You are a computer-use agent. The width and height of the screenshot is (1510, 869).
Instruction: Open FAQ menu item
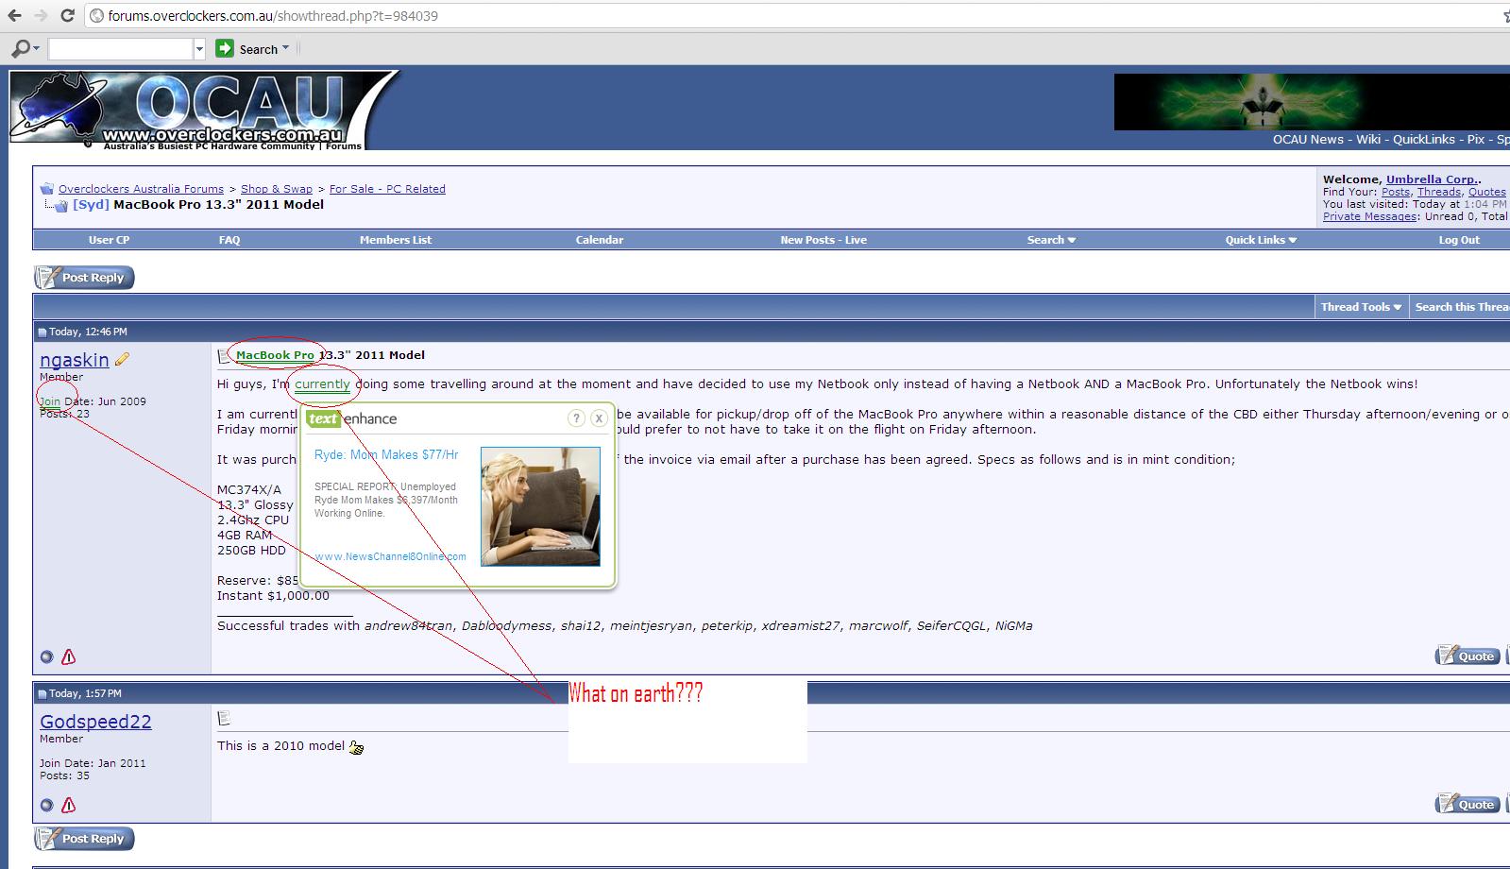pyautogui.click(x=229, y=240)
